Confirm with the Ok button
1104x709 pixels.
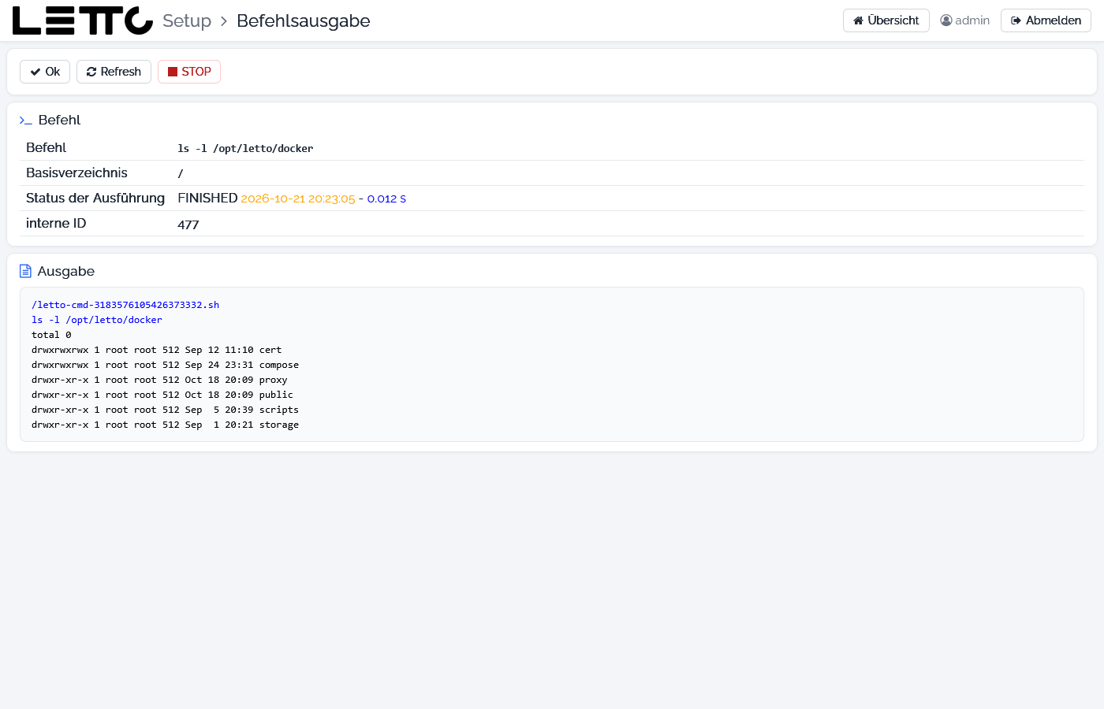[x=45, y=72]
